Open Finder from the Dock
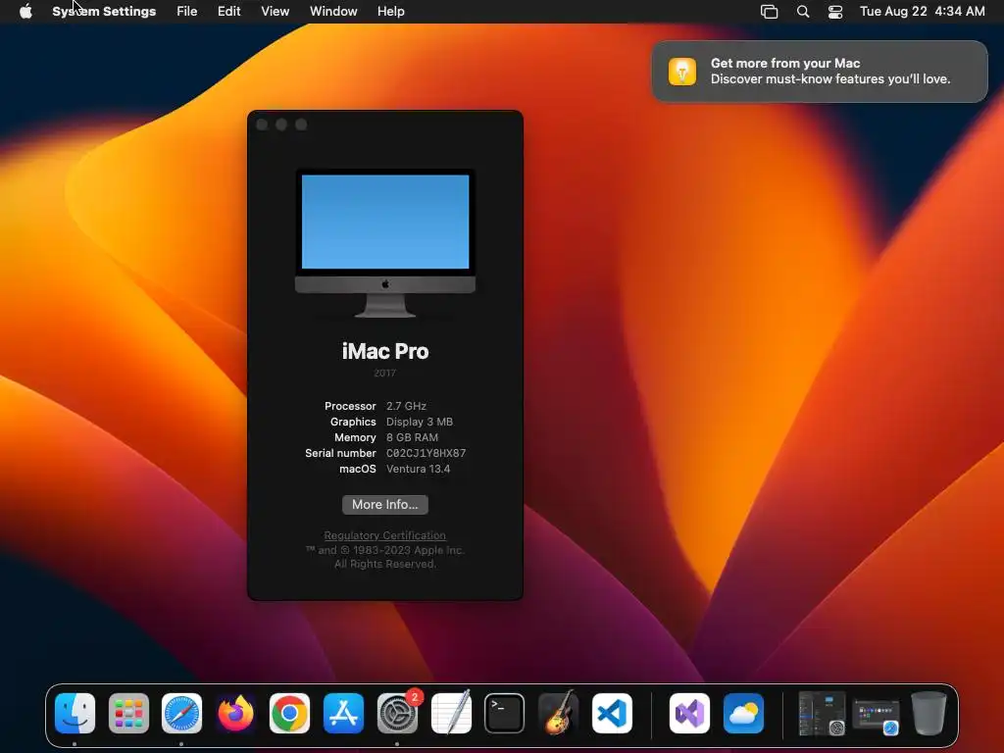 click(x=75, y=714)
